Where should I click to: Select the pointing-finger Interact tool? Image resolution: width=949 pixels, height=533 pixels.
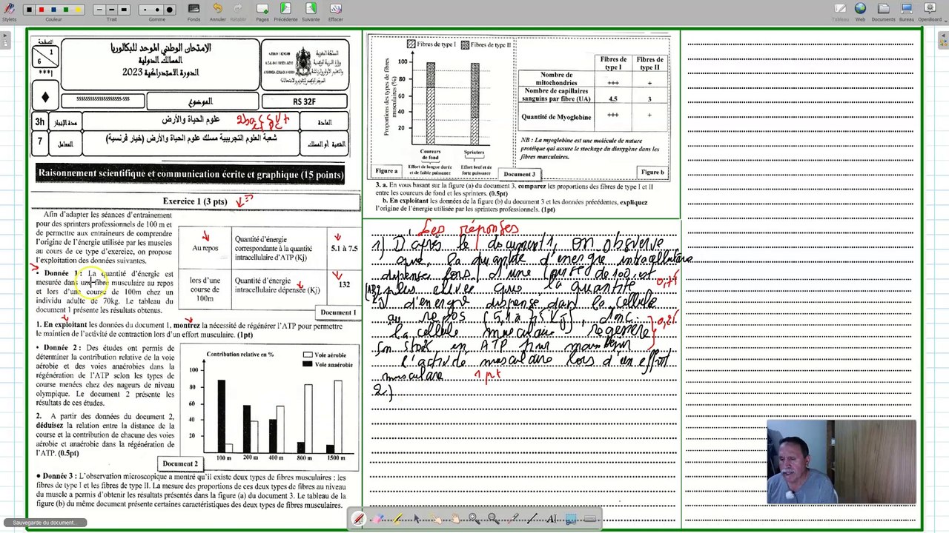coord(436,519)
